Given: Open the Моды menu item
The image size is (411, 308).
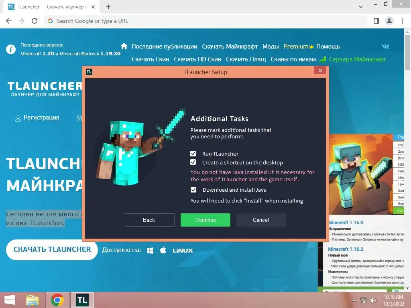Looking at the screenshot, I should coord(270,47).
